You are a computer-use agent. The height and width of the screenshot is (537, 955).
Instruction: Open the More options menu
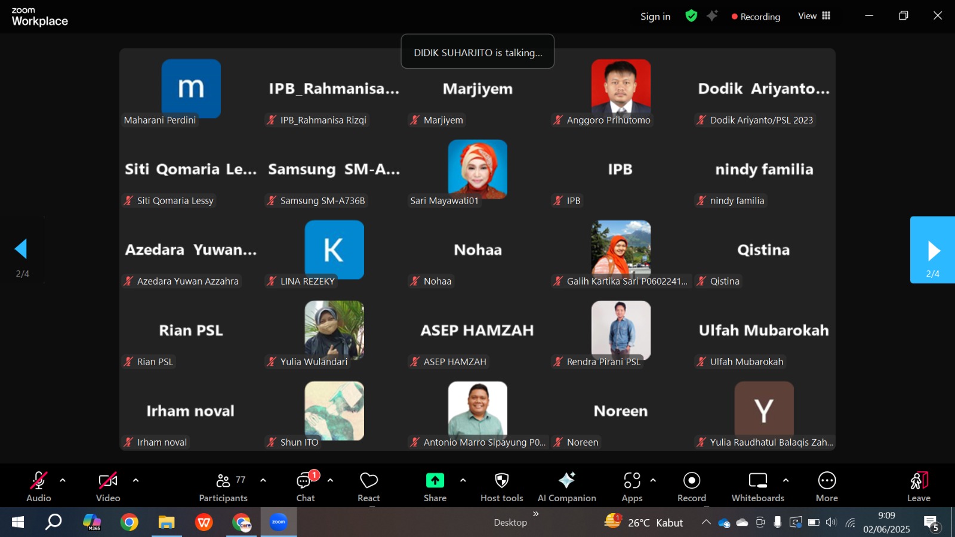[x=827, y=486]
